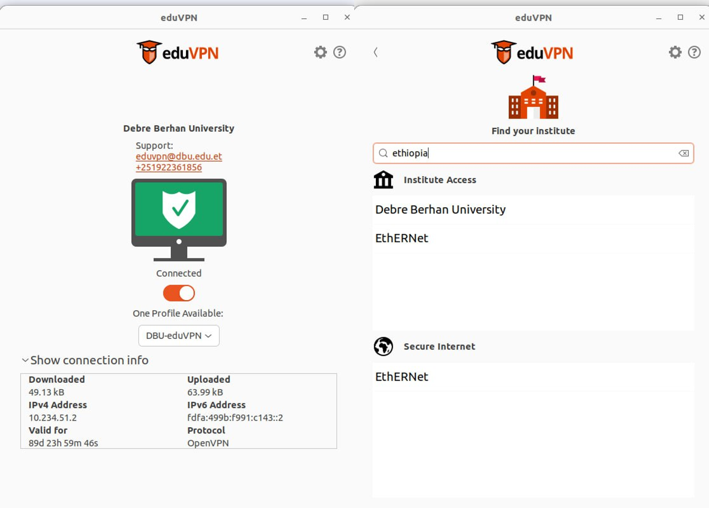Screen dimensions: 709x508
Task: Click the OpenVPN protocol value
Action: pyautogui.click(x=208, y=443)
